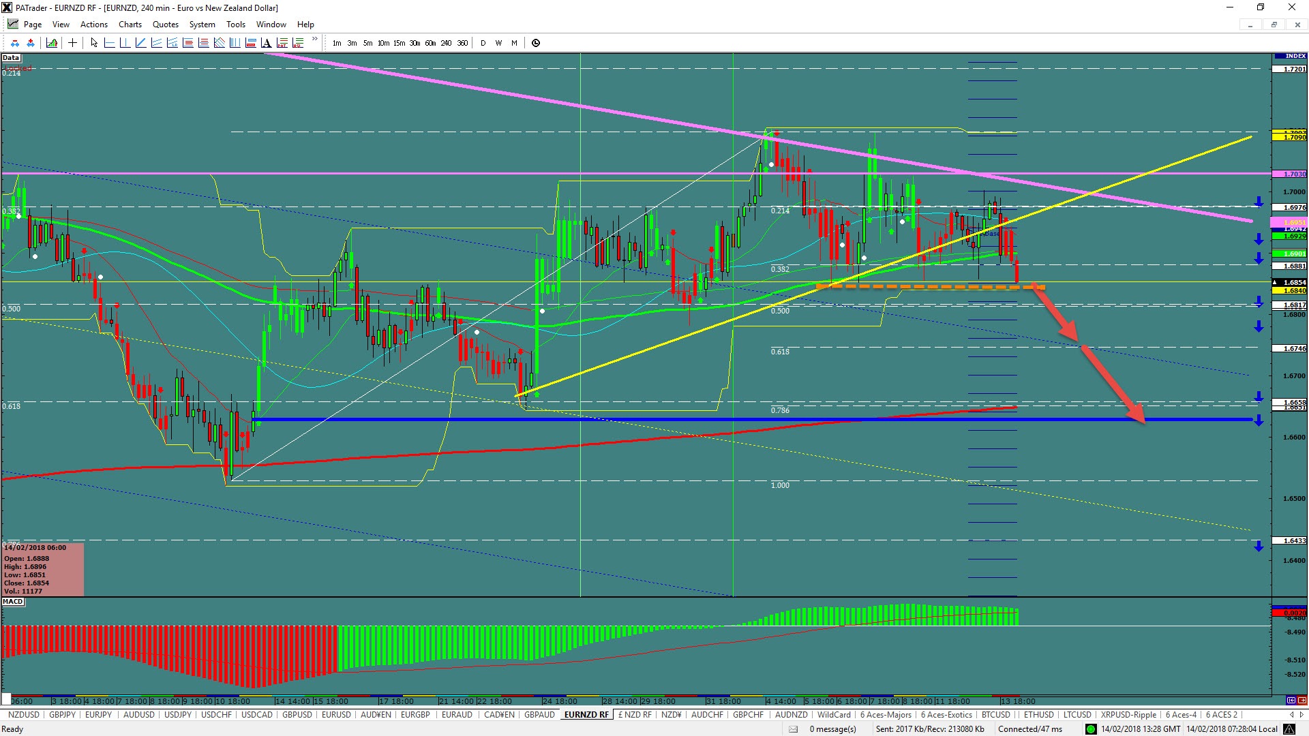Switch chart to 1m timeframe
The width and height of the screenshot is (1309, 736).
[337, 43]
